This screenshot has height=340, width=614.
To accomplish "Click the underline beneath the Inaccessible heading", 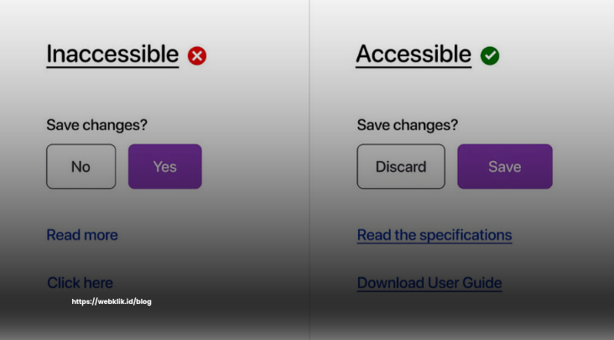I will coord(112,67).
